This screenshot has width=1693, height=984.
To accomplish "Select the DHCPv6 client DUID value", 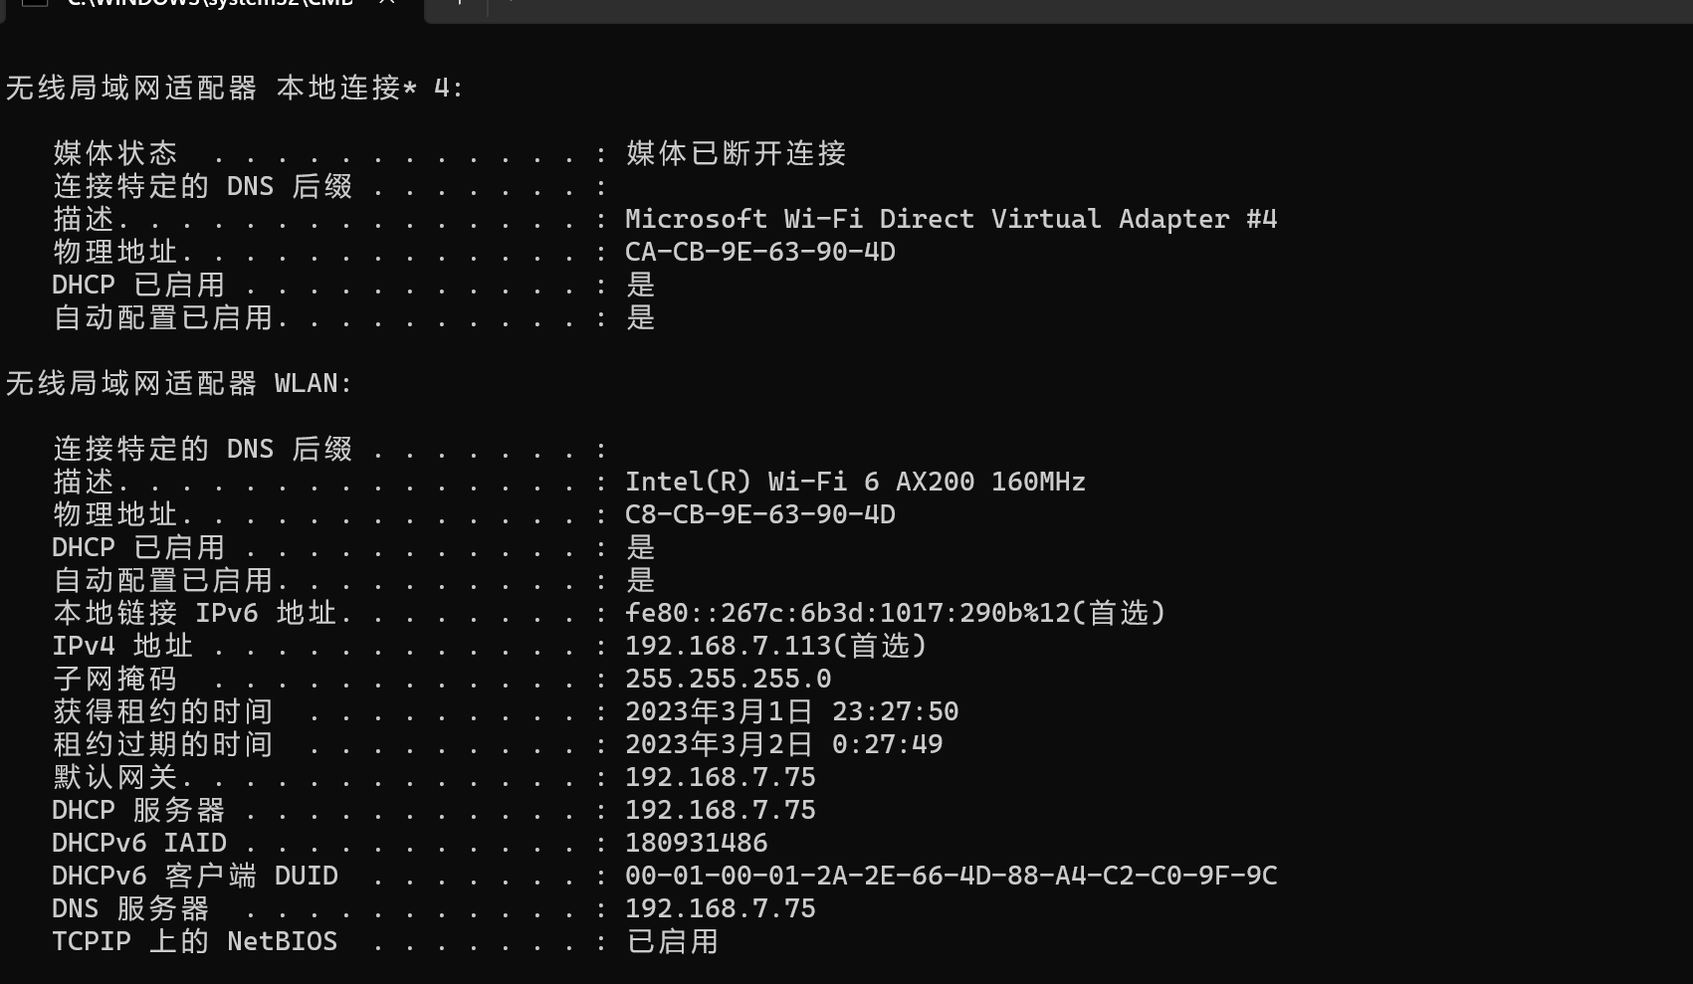I will click(951, 876).
